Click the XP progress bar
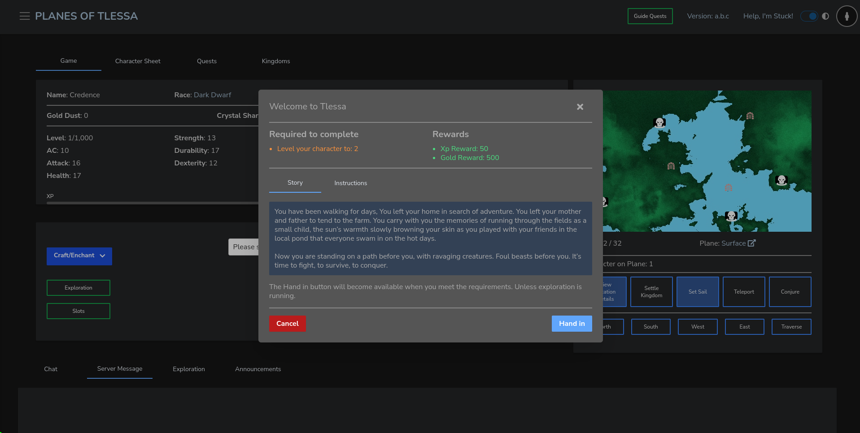This screenshot has height=433, width=860. pyautogui.click(x=153, y=203)
